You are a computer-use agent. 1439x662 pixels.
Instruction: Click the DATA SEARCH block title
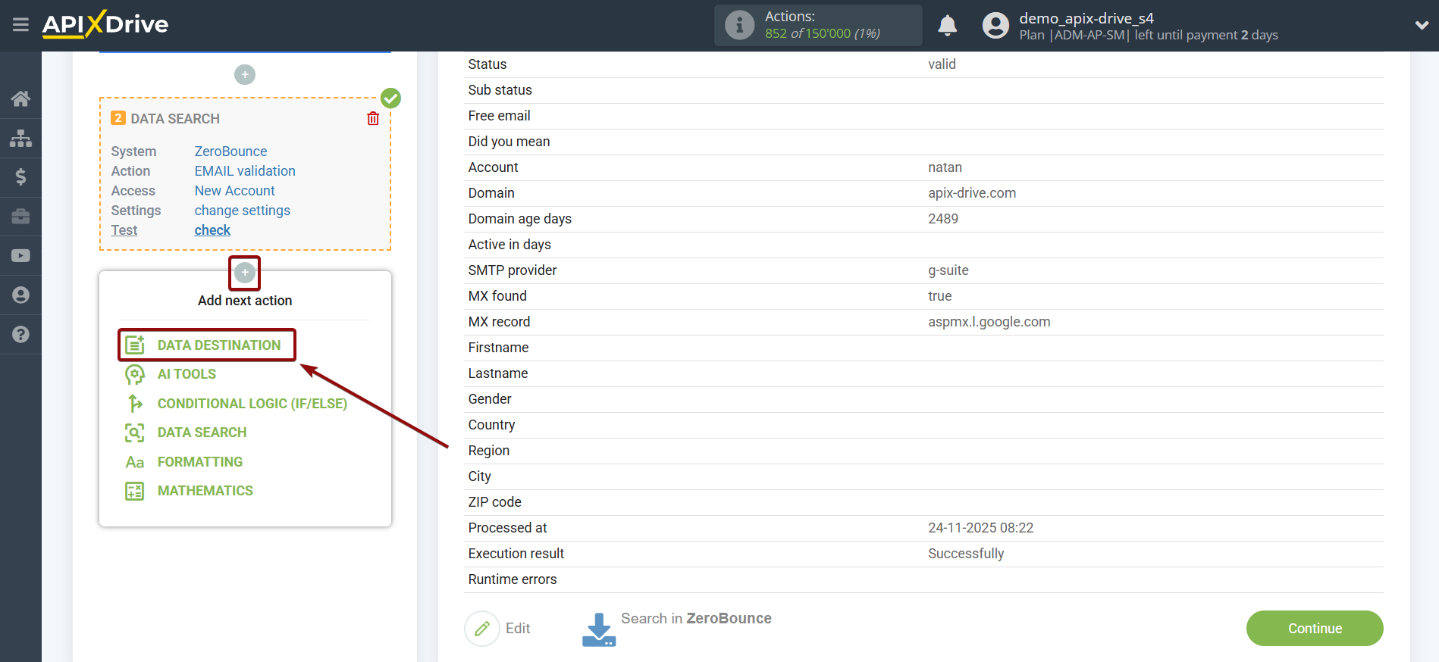(175, 119)
